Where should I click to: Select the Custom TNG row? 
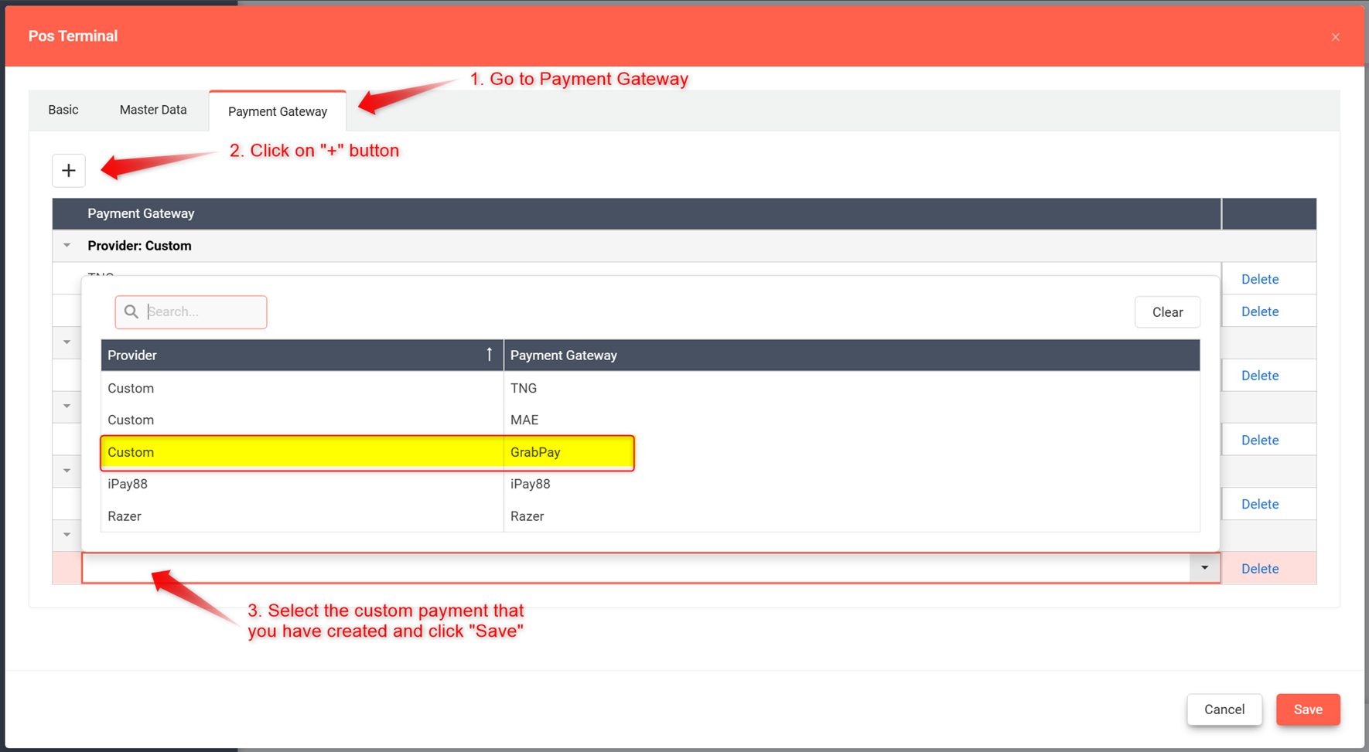click(650, 388)
